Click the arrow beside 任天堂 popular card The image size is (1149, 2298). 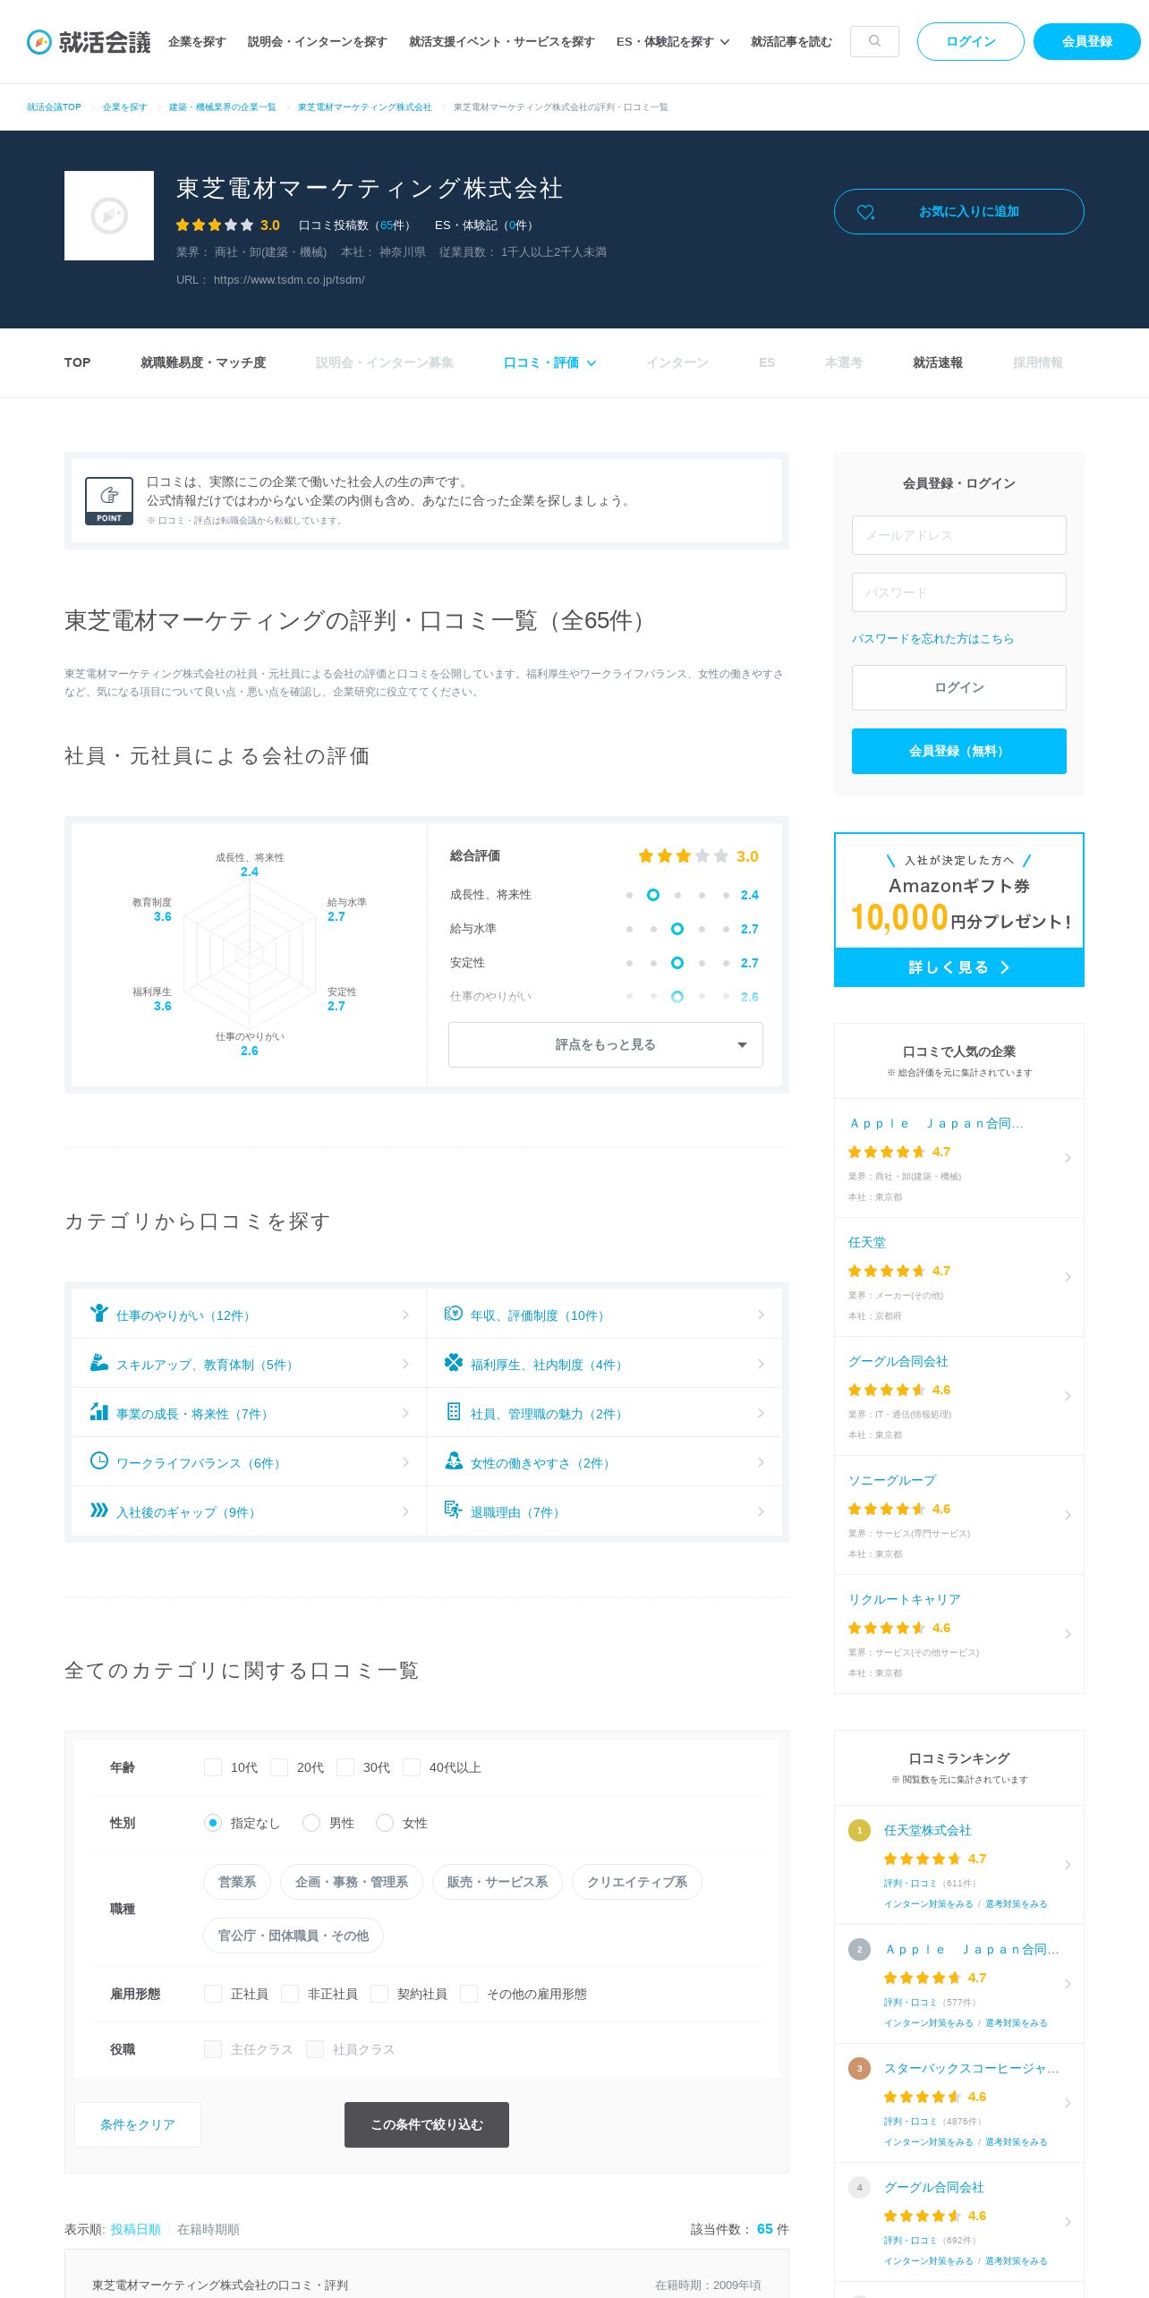click(x=1068, y=1277)
